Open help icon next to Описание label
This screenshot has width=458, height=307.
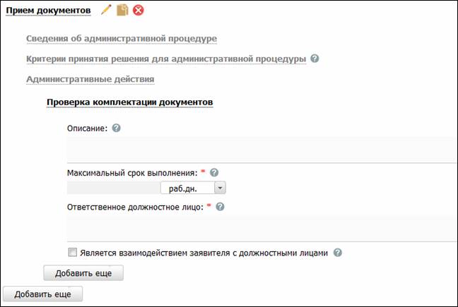116,128
